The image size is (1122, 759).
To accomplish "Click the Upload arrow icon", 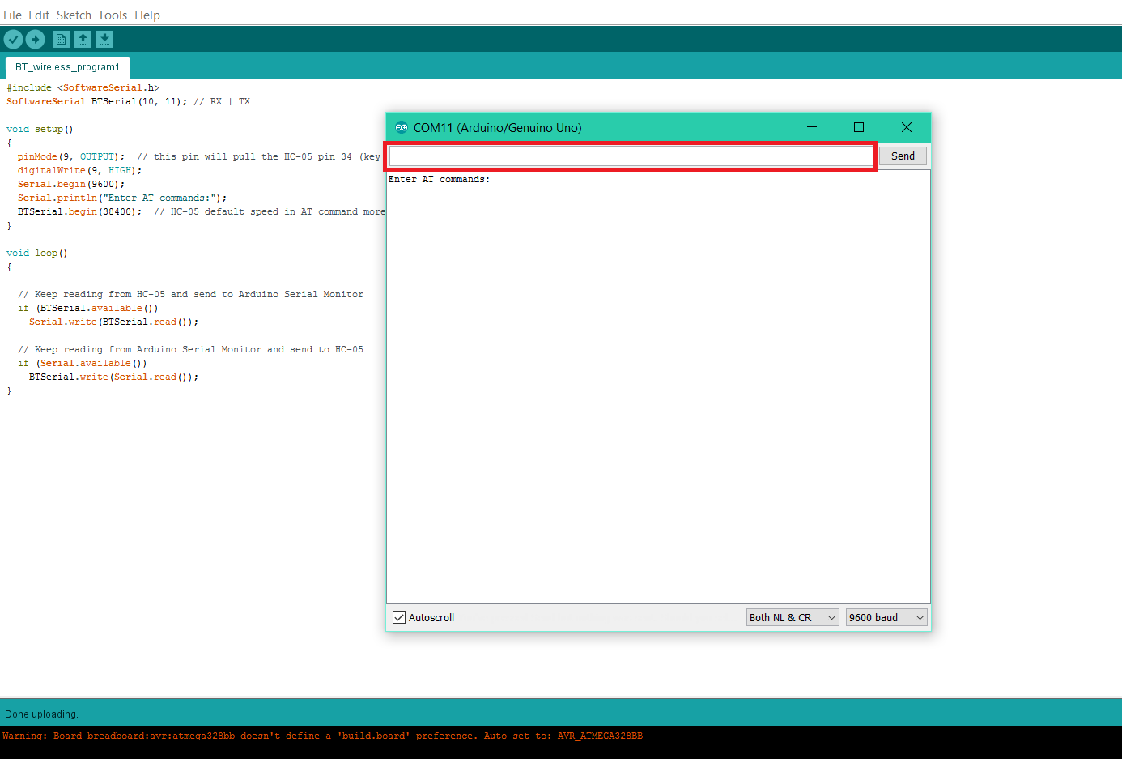I will (x=35, y=39).
